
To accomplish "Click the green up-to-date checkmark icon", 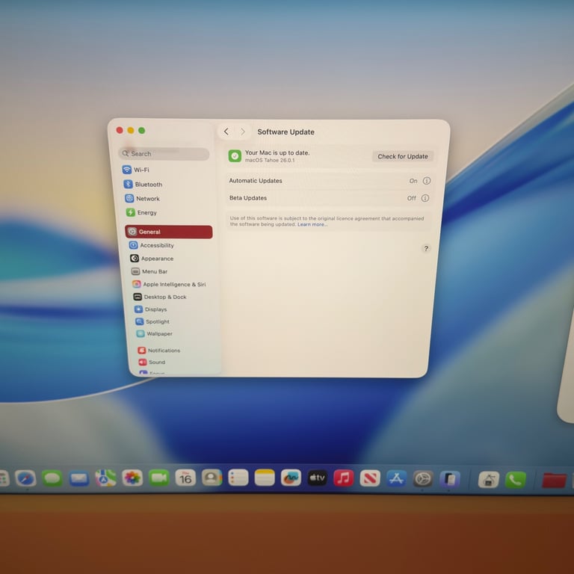I will click(x=235, y=156).
